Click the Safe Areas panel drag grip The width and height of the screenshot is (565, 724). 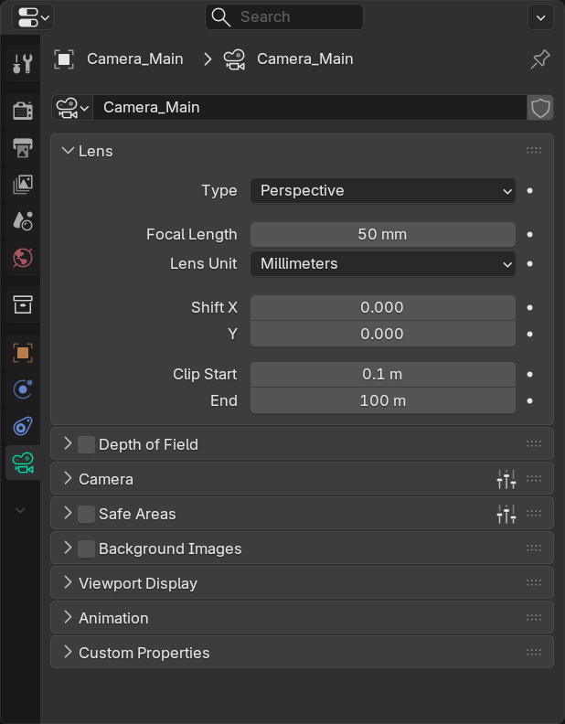tap(534, 513)
